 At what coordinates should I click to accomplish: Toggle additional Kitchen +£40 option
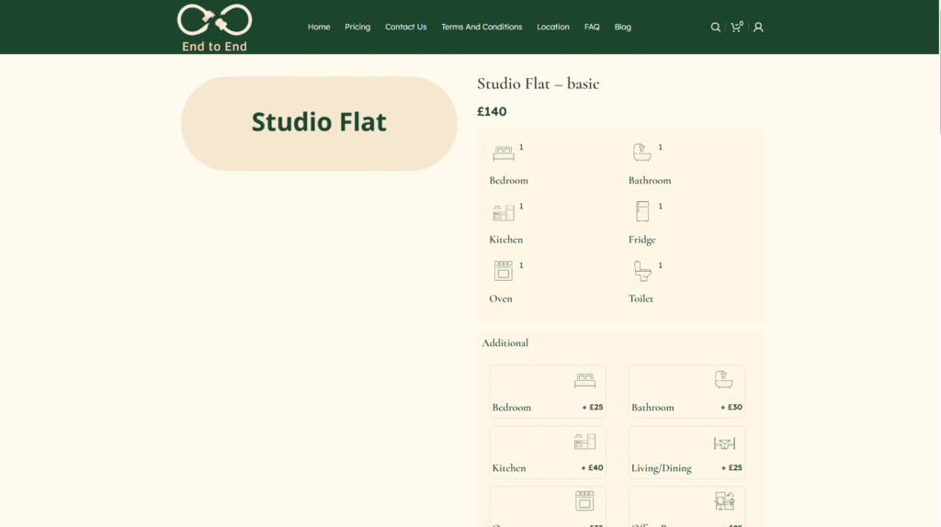pos(548,452)
